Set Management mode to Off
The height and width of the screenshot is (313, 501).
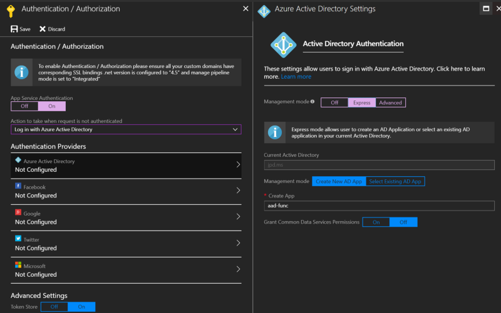tap(334, 102)
